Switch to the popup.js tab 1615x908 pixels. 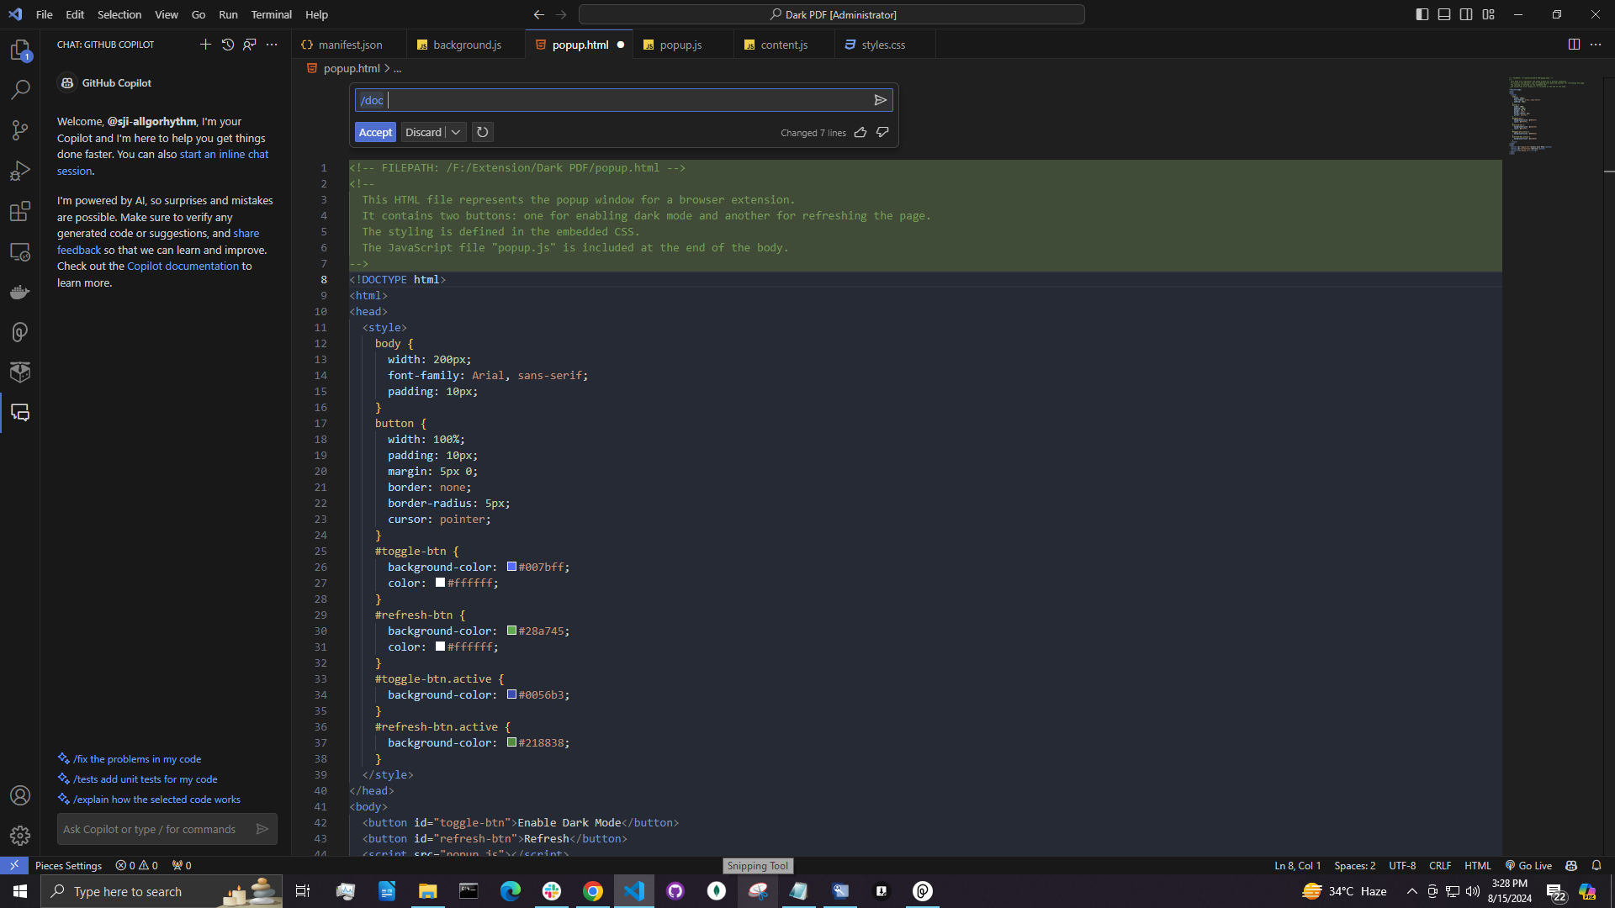pos(680,45)
